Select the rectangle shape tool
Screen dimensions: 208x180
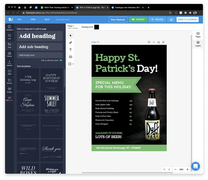pos(70,64)
